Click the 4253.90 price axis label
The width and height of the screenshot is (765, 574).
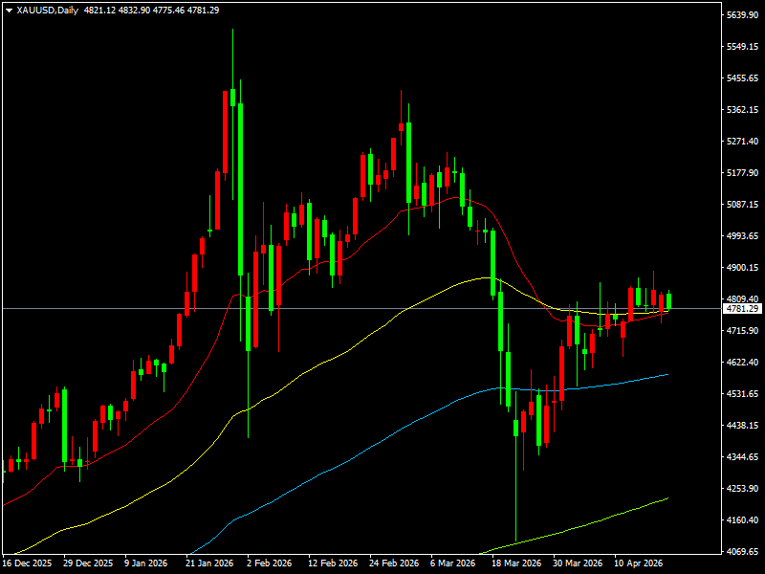(x=743, y=488)
